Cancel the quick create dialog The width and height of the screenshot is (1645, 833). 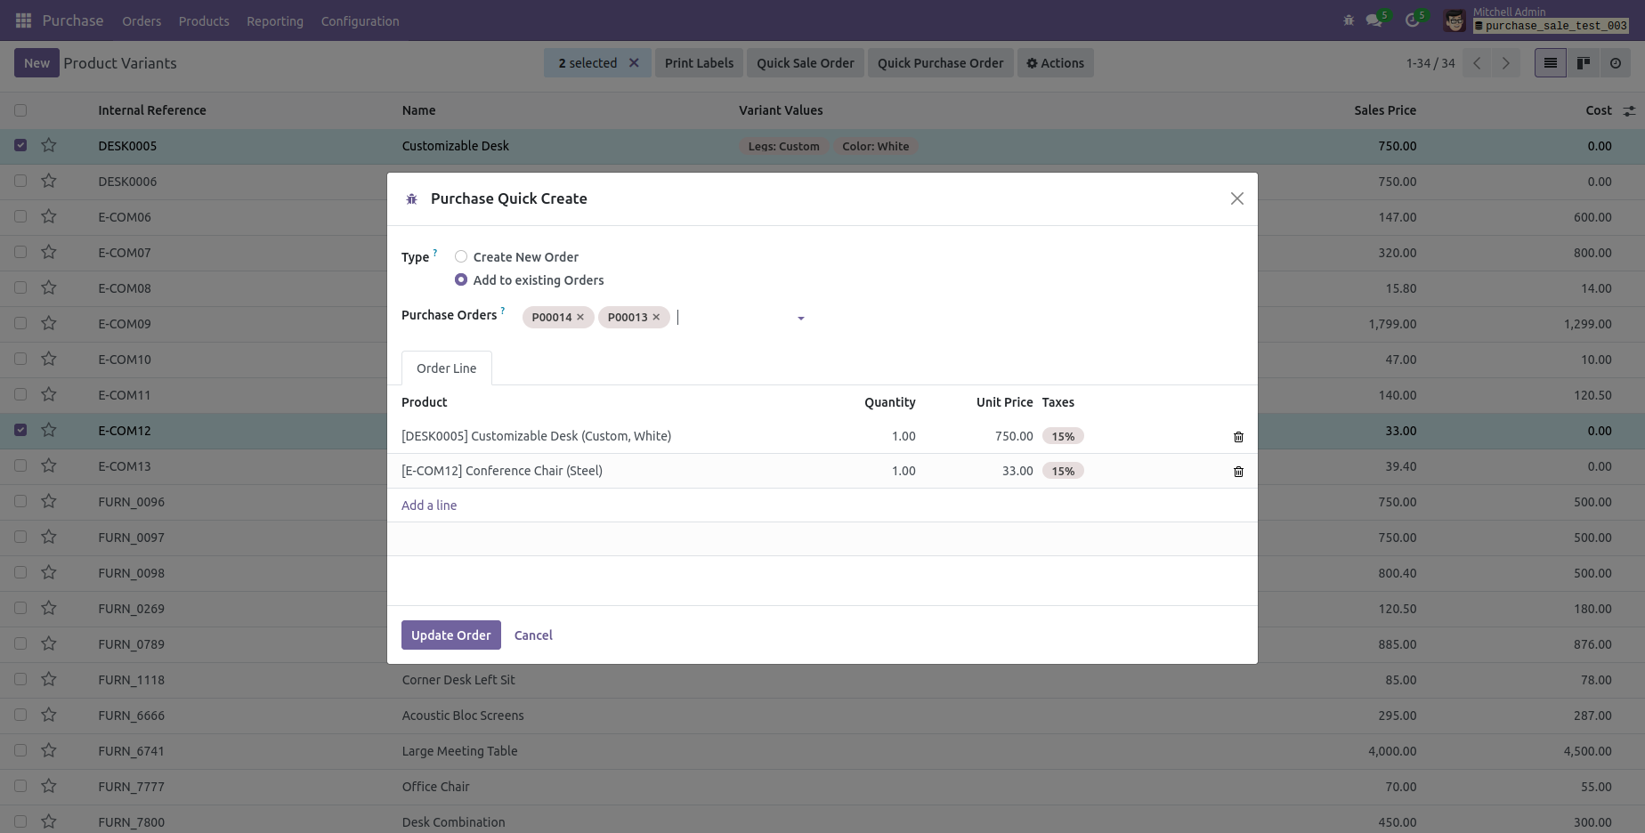533,635
